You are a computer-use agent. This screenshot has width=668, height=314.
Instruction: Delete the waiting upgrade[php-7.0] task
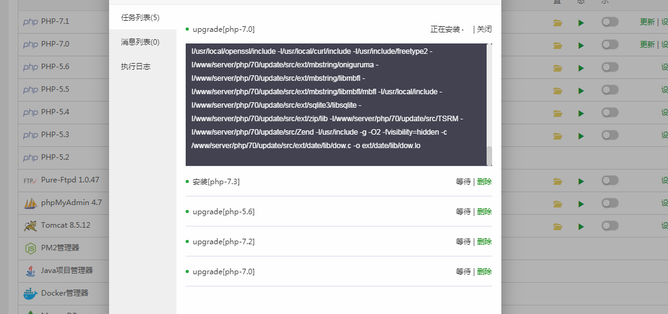pyautogui.click(x=484, y=271)
